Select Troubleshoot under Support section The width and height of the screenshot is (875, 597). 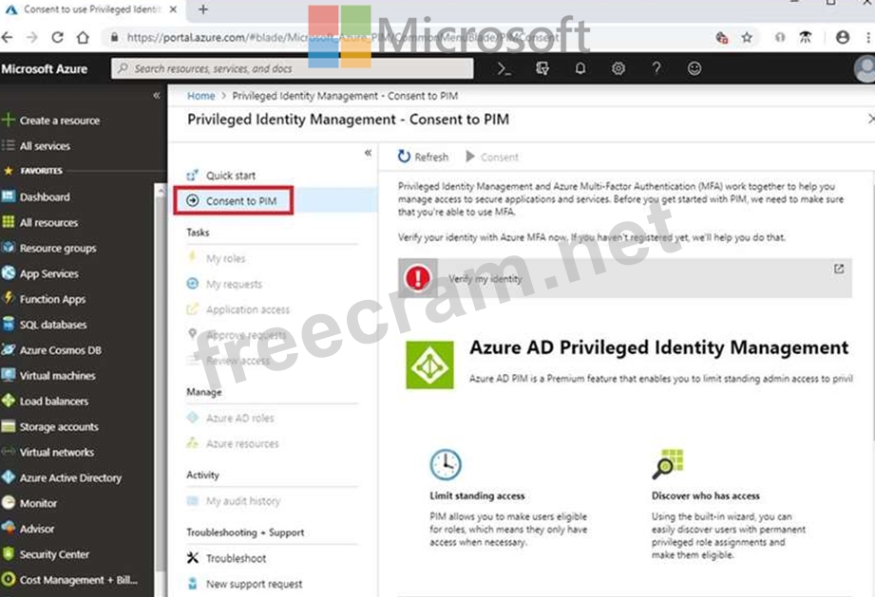(236, 559)
